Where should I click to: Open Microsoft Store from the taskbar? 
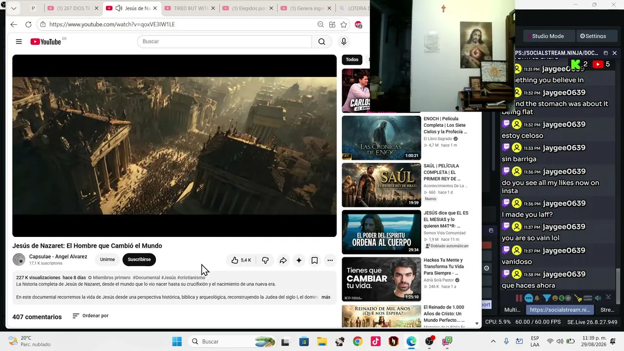(x=304, y=341)
